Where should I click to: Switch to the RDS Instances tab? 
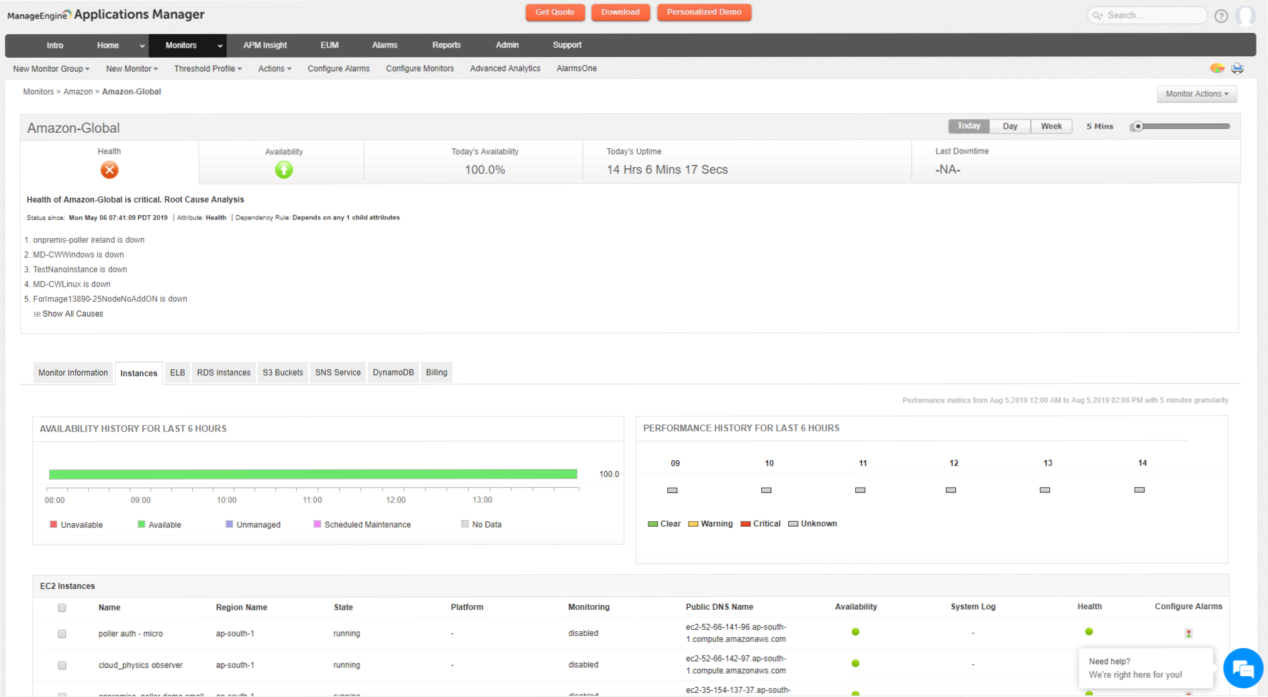pyautogui.click(x=224, y=372)
